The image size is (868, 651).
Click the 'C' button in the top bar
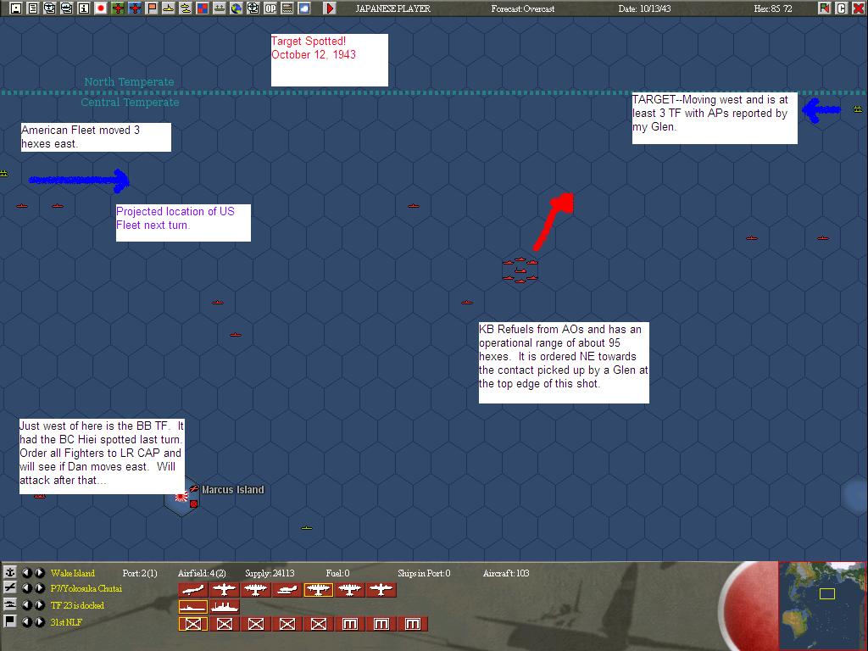(x=842, y=8)
